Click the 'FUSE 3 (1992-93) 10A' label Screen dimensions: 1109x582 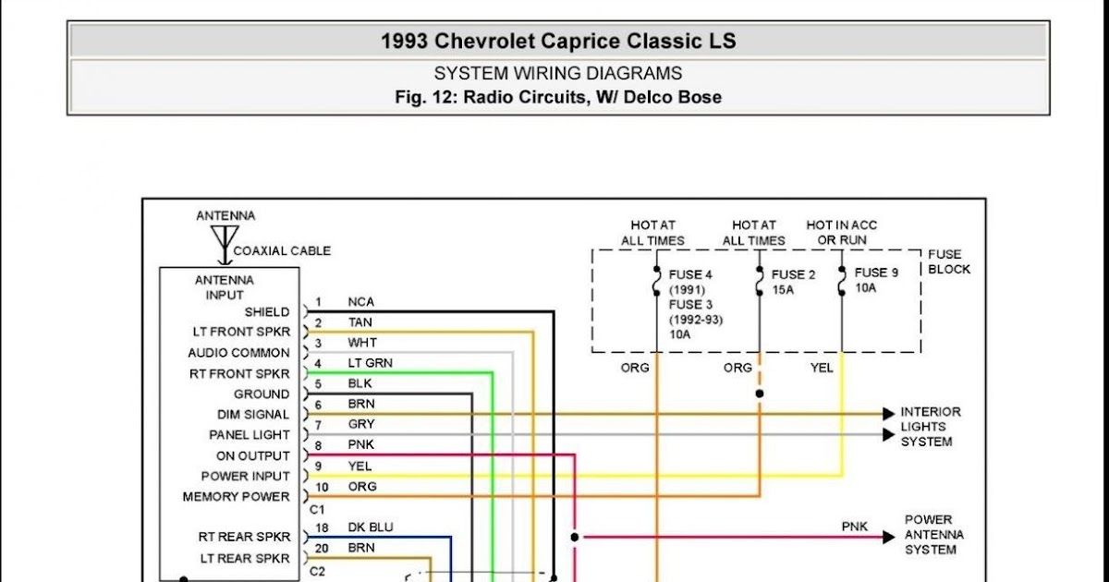click(696, 320)
